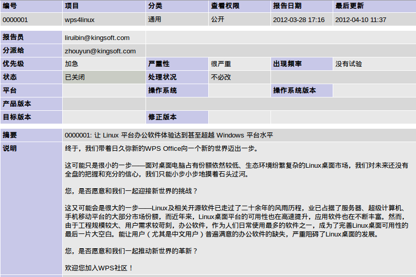Click the summary line starting 0000001: 让 Linux
The width and height of the screenshot is (416, 277).
pos(169,135)
